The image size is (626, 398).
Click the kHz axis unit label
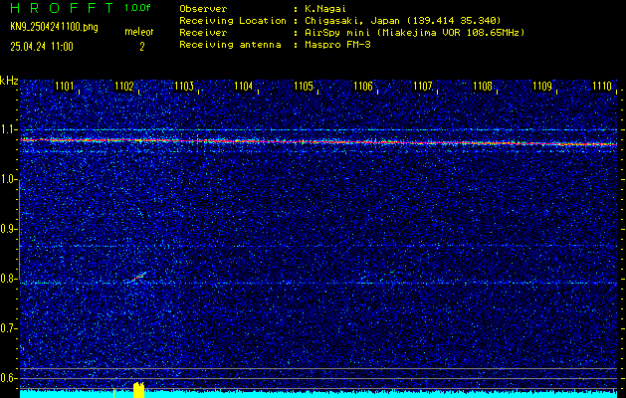tap(9, 81)
